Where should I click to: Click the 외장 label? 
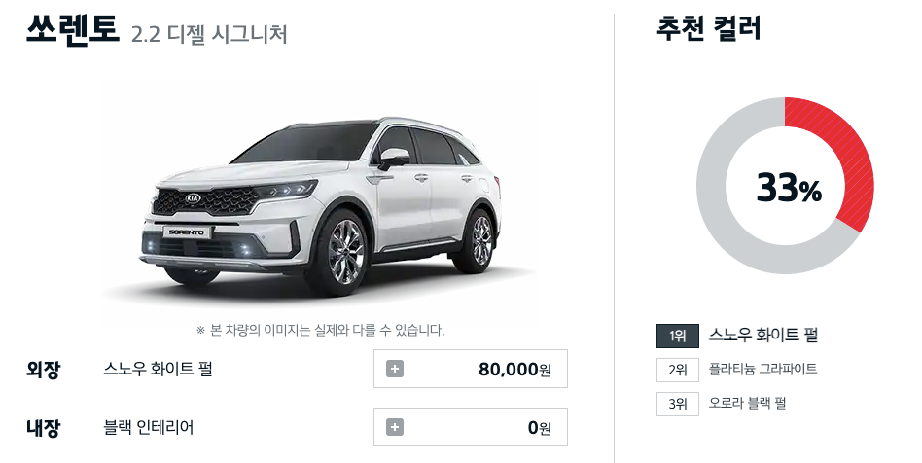[43, 370]
